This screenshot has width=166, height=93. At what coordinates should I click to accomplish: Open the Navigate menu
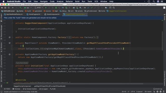click(x=44, y=2)
